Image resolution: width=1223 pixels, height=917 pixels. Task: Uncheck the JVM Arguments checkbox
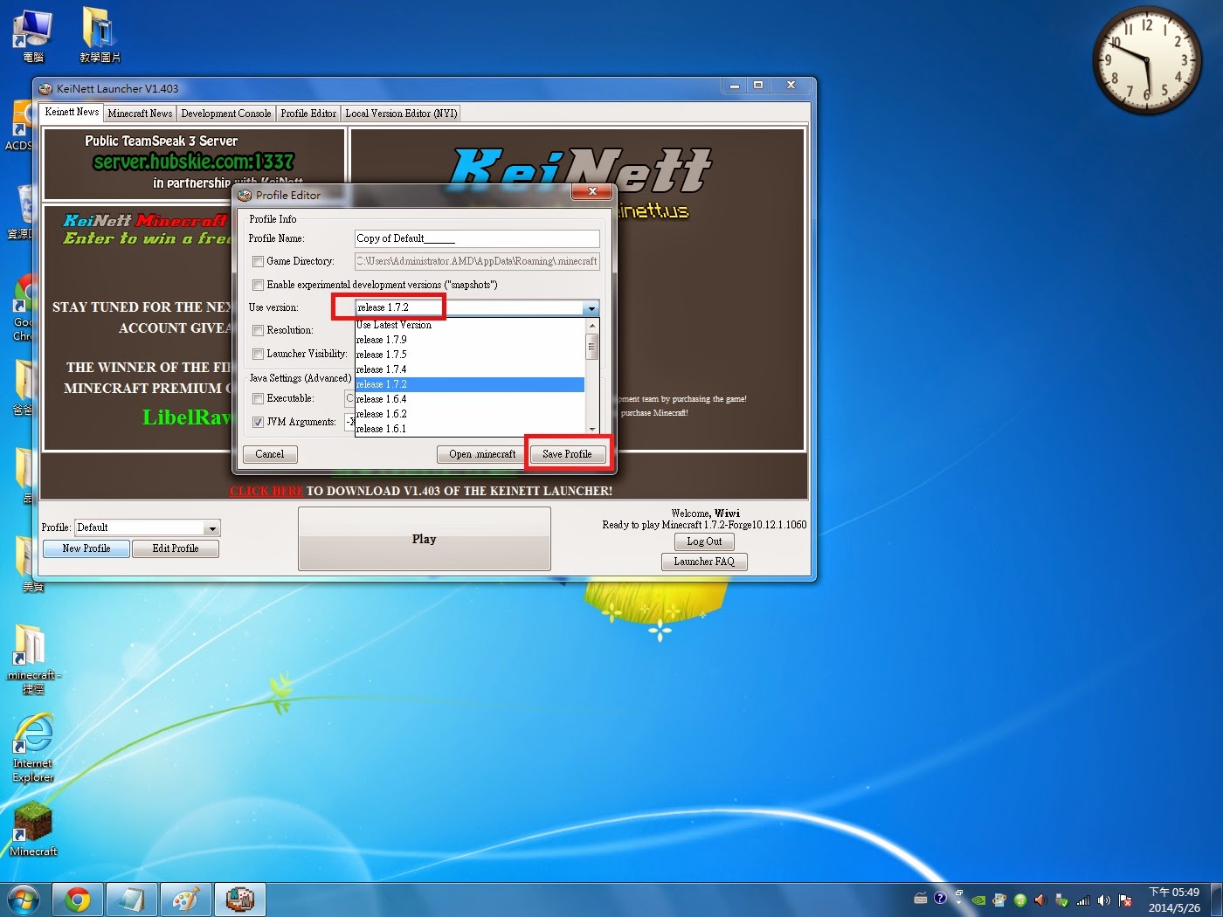tap(258, 422)
